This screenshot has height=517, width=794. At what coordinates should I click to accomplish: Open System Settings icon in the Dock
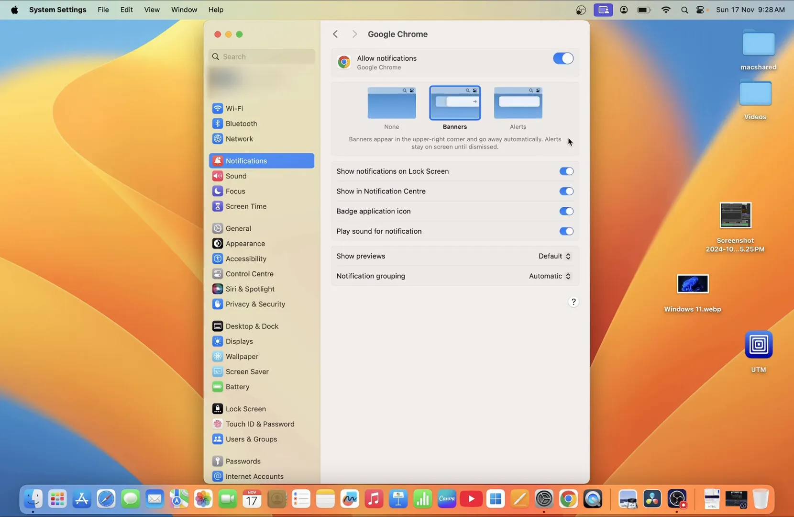click(544, 499)
